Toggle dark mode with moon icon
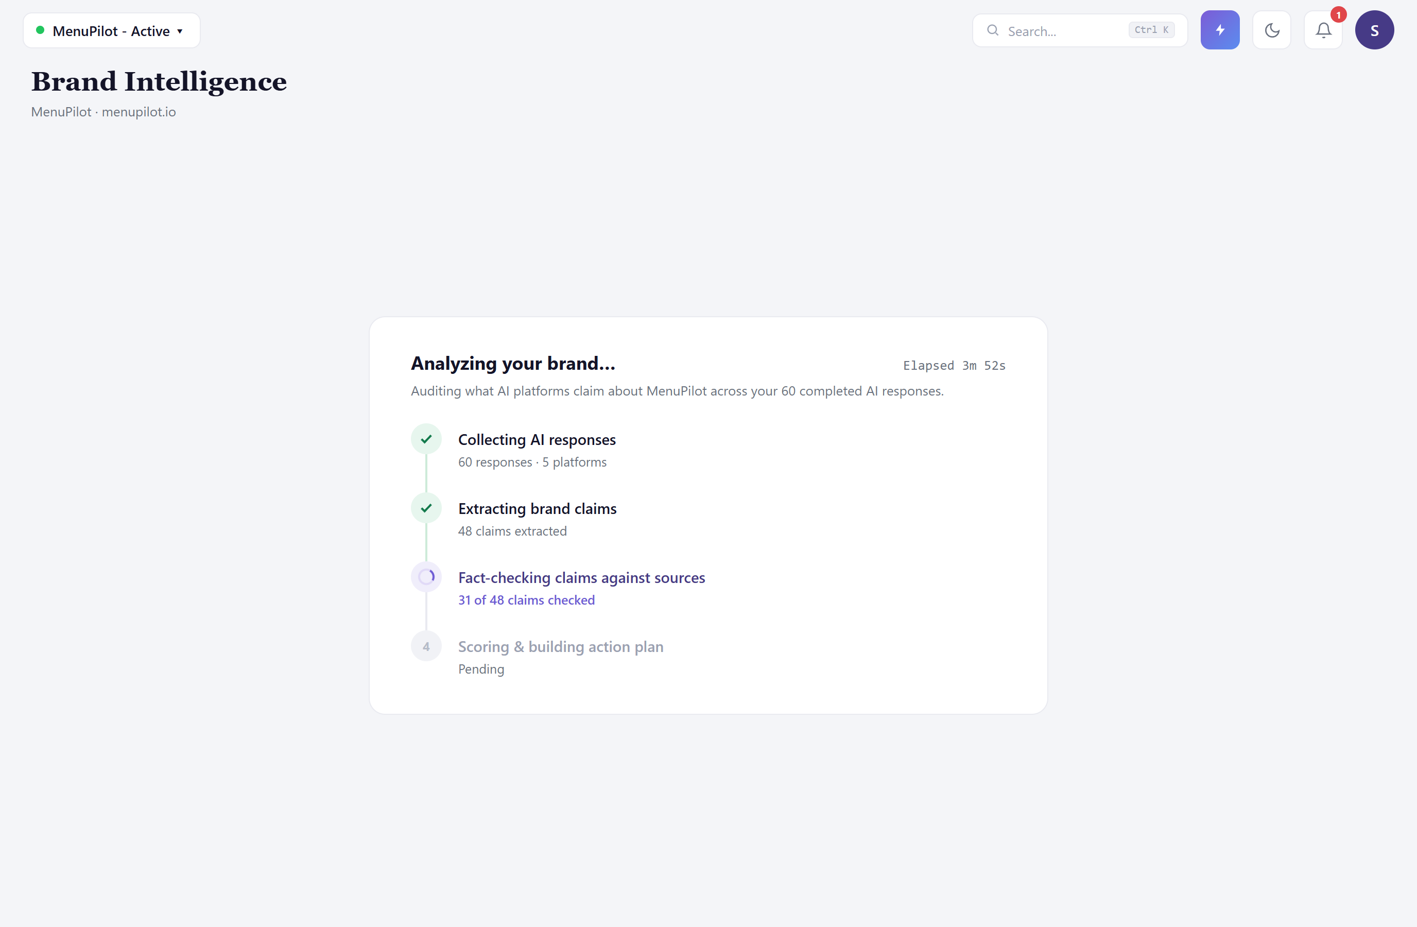Image resolution: width=1417 pixels, height=927 pixels. 1272,30
